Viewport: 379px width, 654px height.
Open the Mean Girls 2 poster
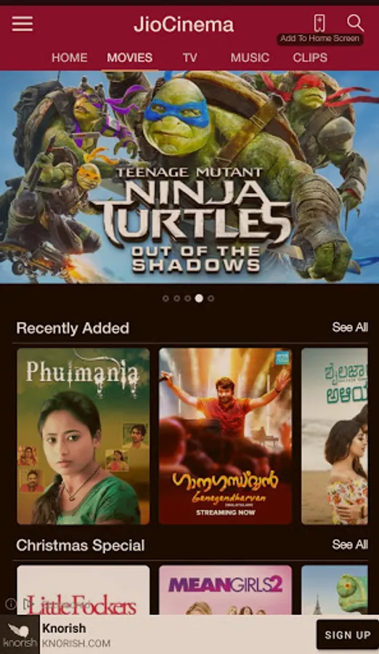tap(225, 590)
